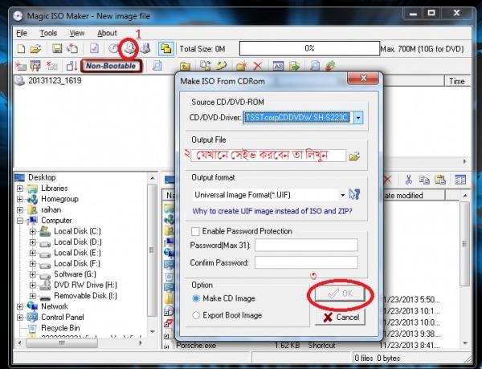
Task: Click the Time column header
Action: pyautogui.click(x=457, y=81)
